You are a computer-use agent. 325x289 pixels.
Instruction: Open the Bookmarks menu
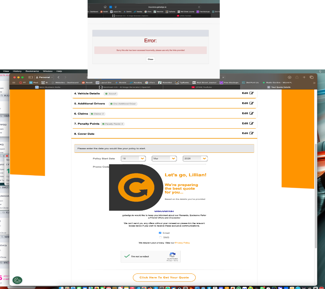coord(32,71)
